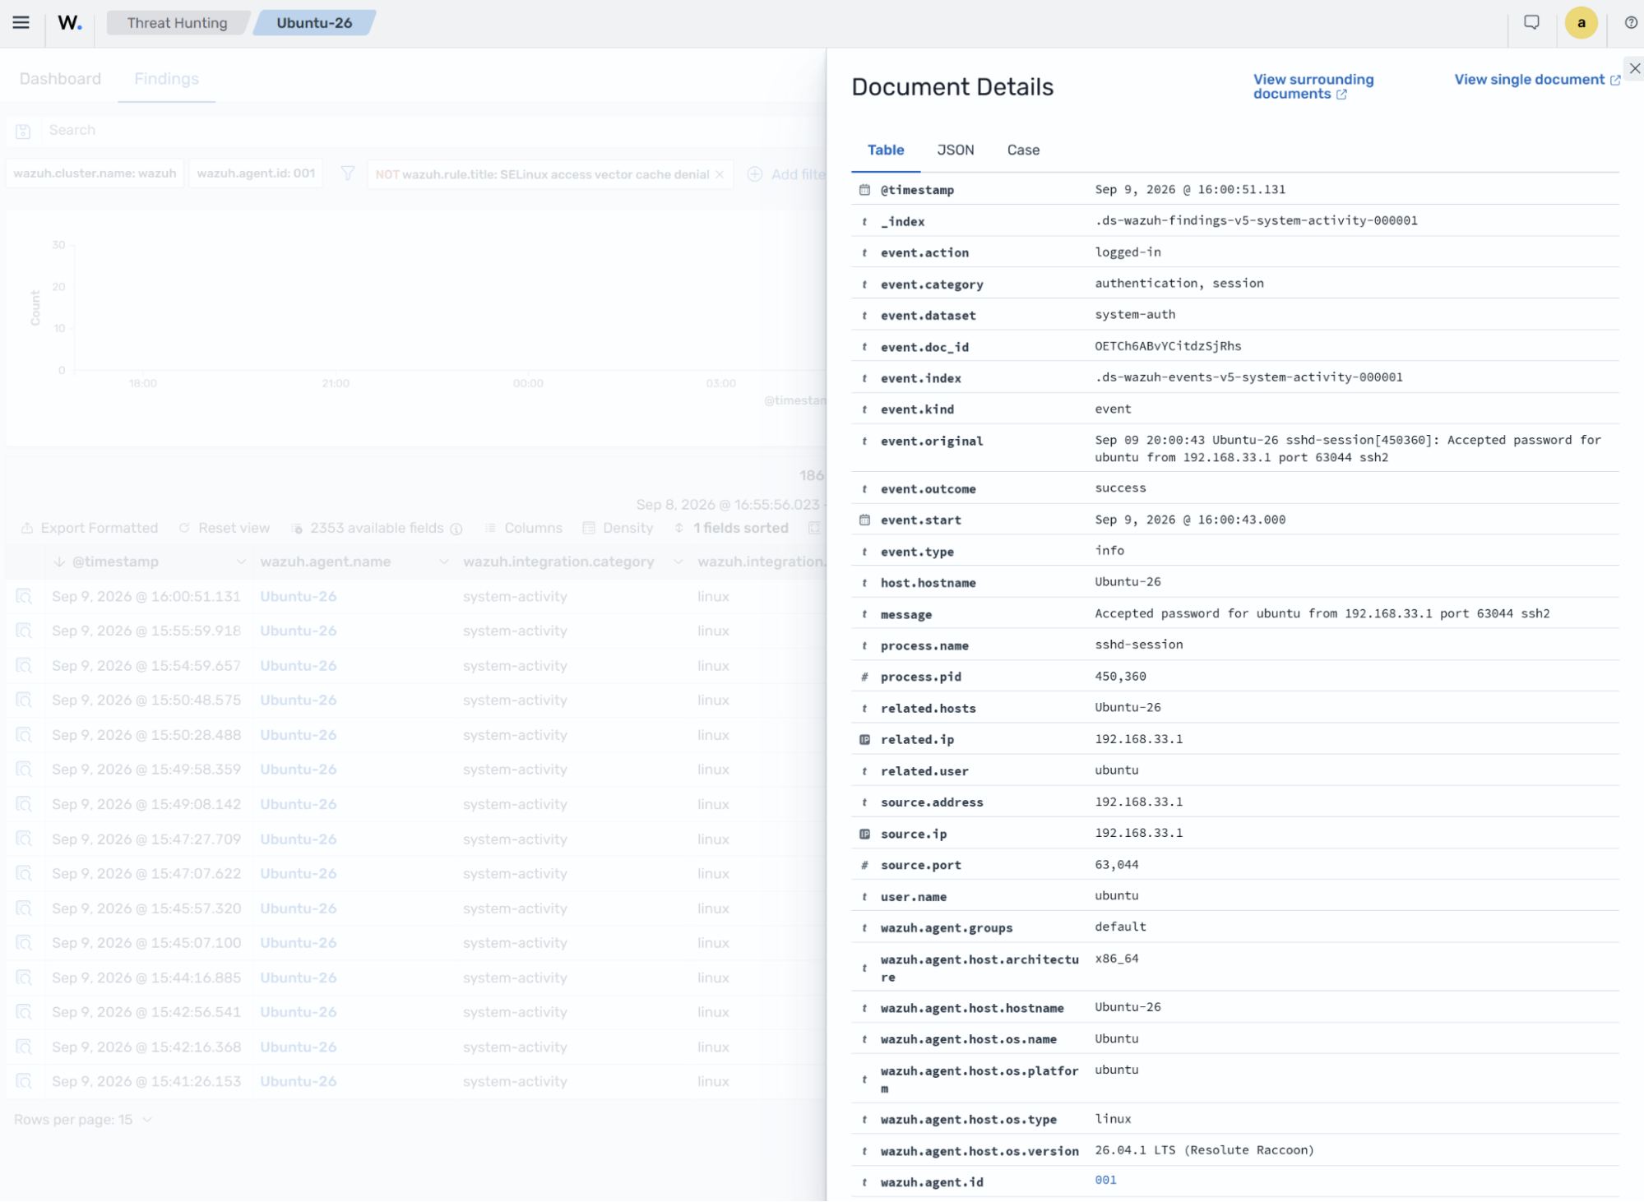Open the Columns selector

(524, 528)
